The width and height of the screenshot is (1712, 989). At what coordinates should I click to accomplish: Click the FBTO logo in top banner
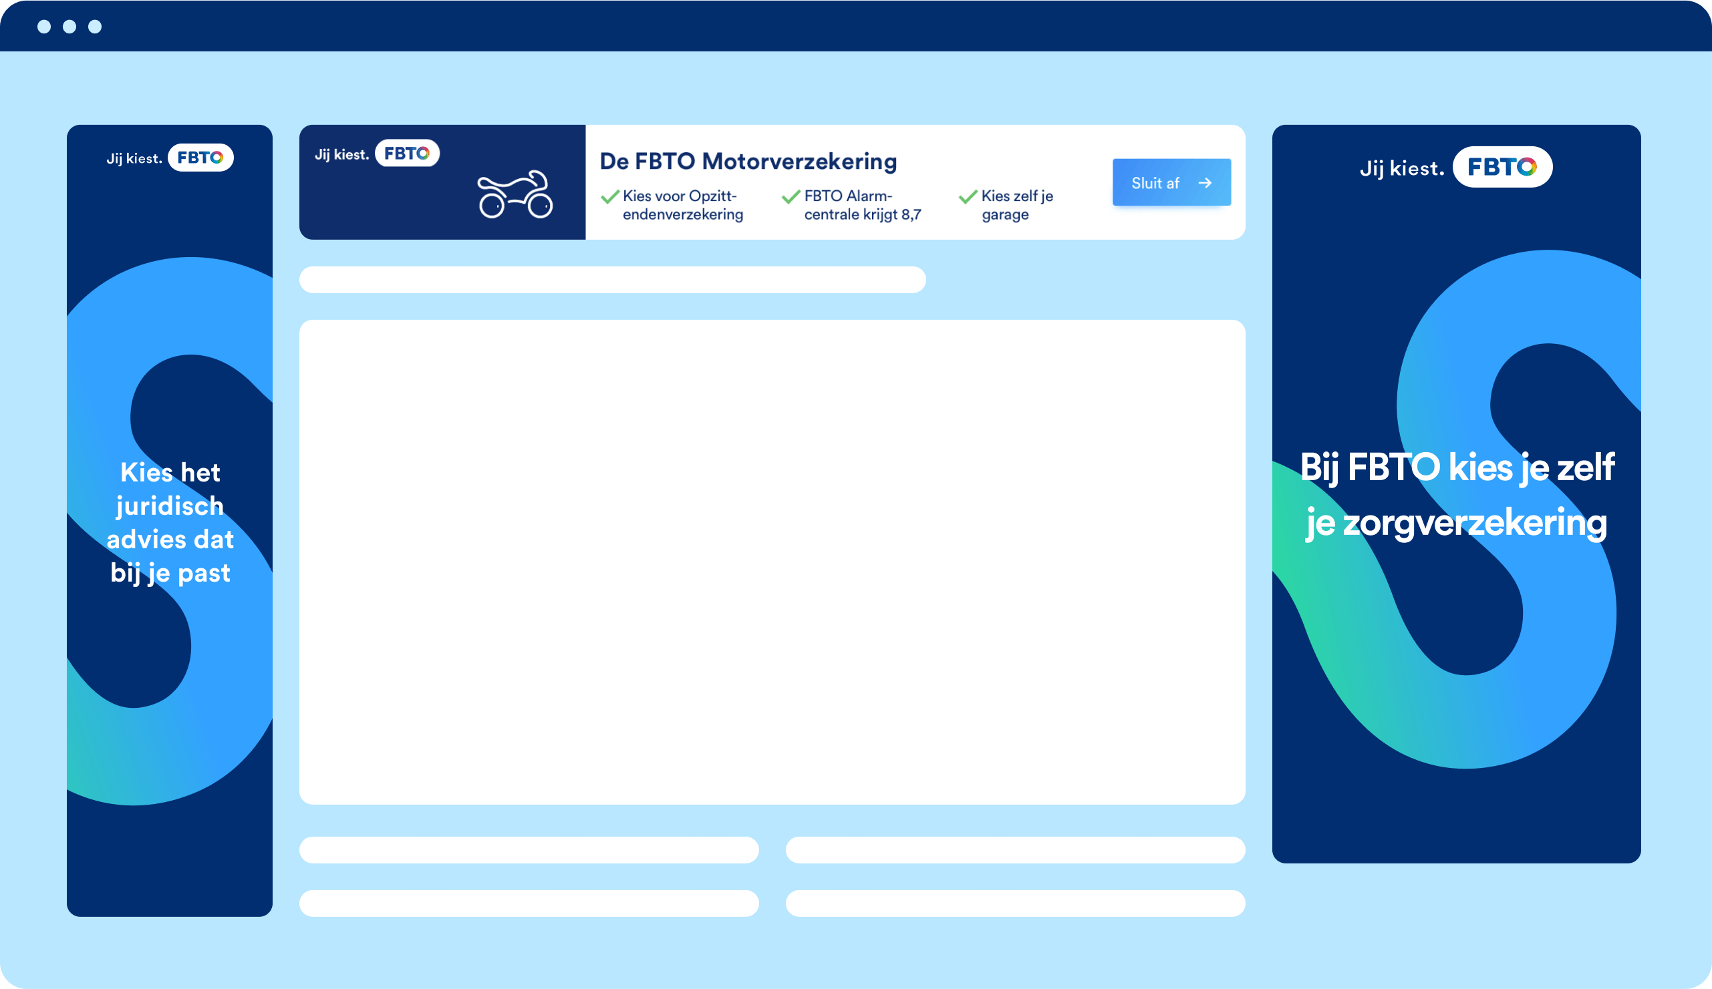point(407,154)
